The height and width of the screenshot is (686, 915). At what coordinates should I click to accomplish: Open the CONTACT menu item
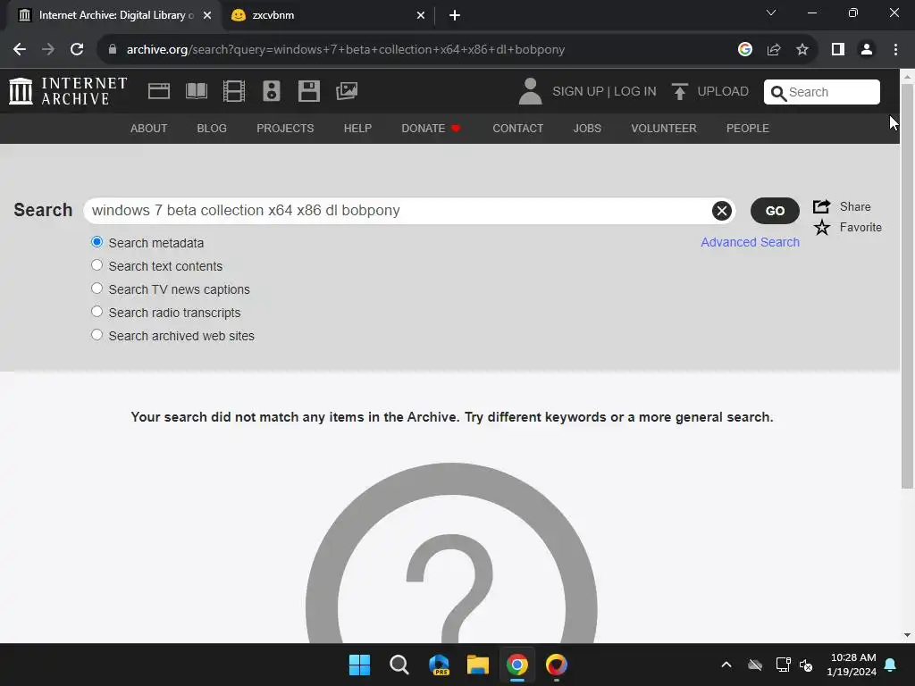click(x=518, y=129)
